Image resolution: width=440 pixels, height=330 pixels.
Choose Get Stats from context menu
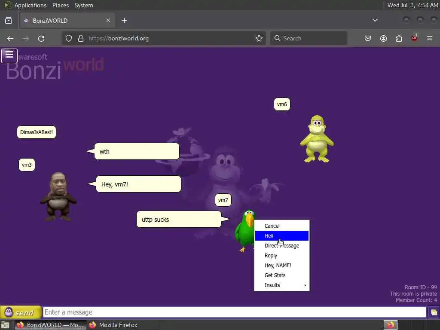(282, 275)
